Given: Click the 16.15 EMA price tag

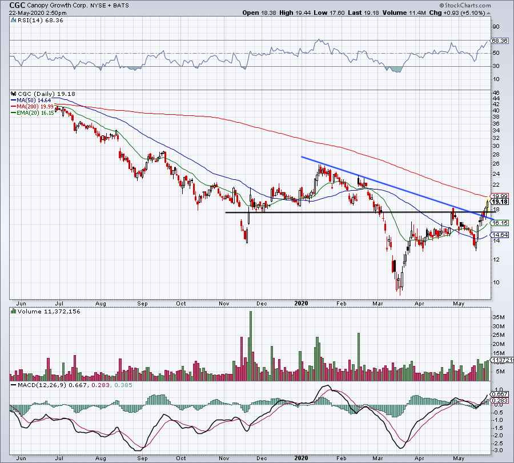Looking at the screenshot, I should (500, 223).
